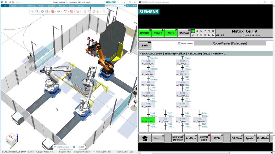Expand the undo dropdown arrow
Image resolution: width=275 pixels, height=154 pixels.
point(18,2)
